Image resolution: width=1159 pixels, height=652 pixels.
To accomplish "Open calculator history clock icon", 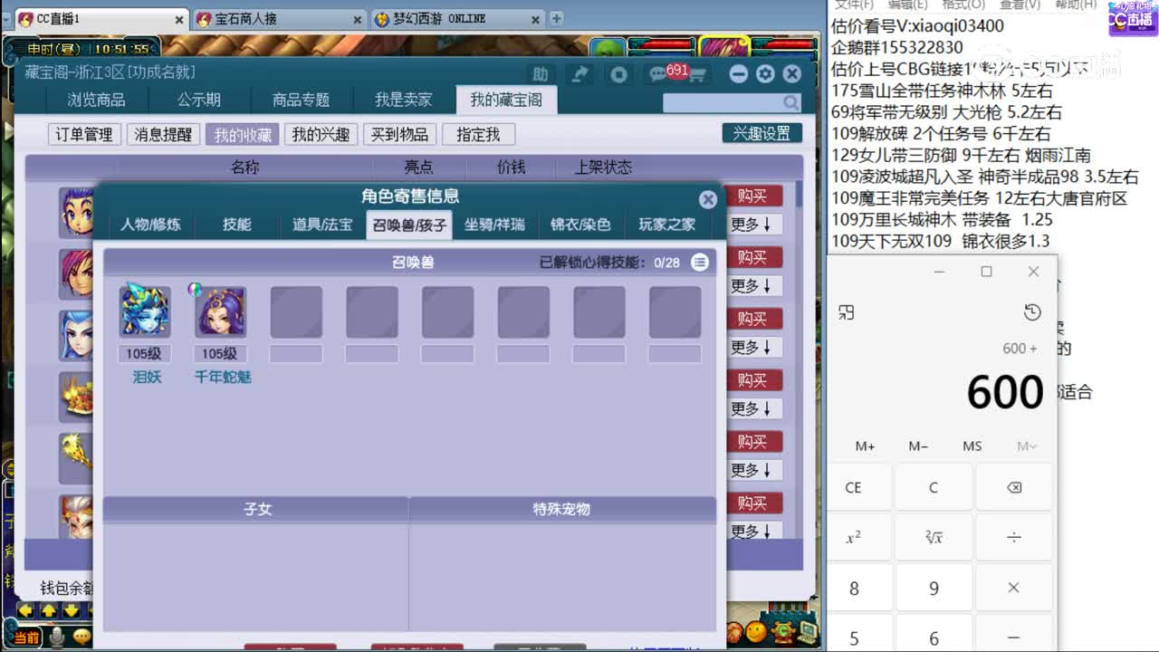I will point(1032,312).
